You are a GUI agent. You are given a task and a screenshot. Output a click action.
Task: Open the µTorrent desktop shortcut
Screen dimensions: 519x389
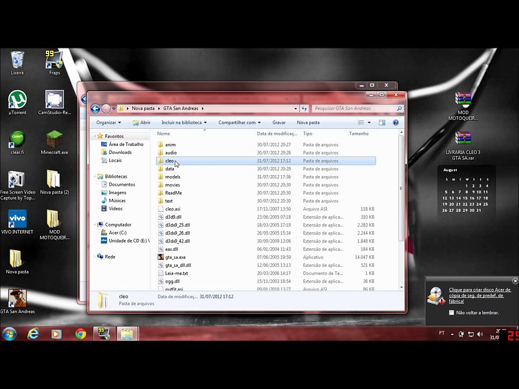17,103
